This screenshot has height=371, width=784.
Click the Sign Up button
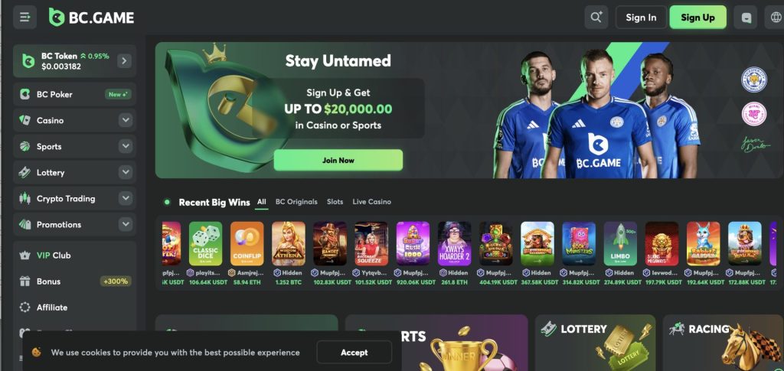tap(698, 18)
